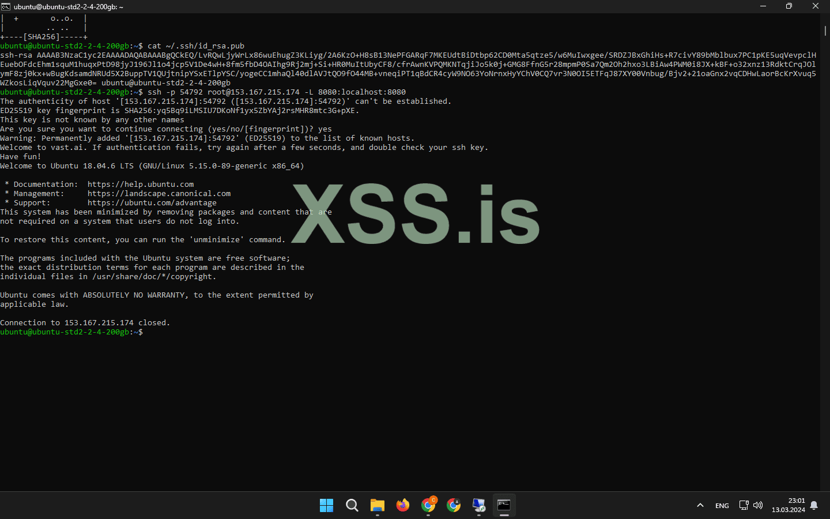This screenshot has width=830, height=519.
Task: Click the 'Have fun!' line
Action: click(x=21, y=157)
